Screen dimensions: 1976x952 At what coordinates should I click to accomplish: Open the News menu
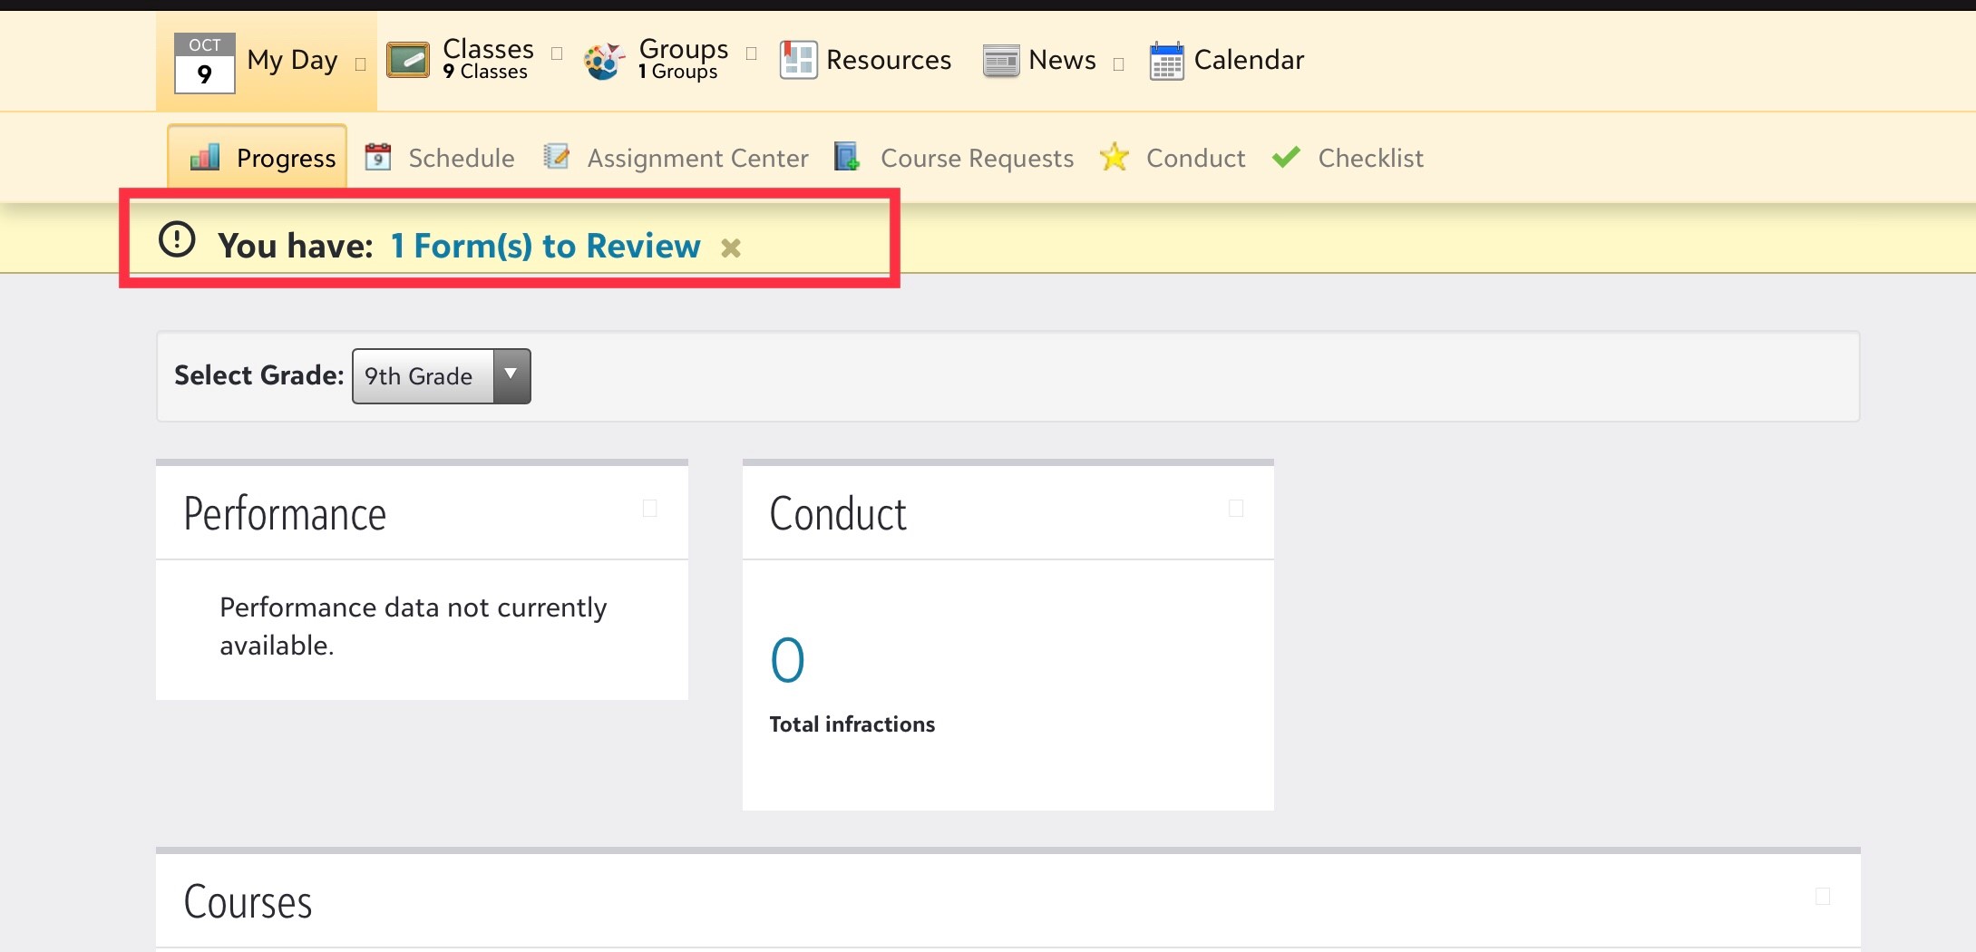1062,60
